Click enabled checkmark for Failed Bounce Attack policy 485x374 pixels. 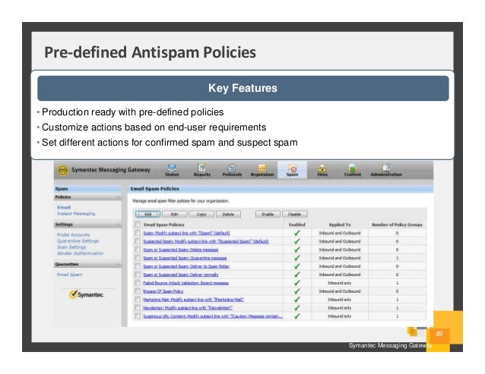pyautogui.click(x=297, y=283)
